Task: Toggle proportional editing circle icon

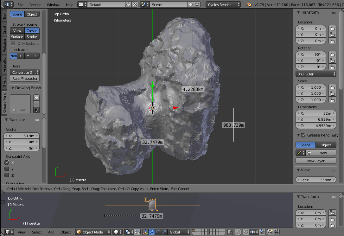Action: coord(238,232)
